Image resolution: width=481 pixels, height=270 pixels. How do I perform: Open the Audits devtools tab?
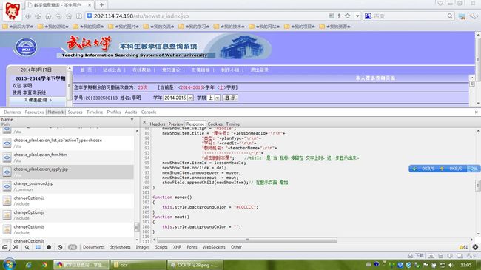tap(131, 112)
